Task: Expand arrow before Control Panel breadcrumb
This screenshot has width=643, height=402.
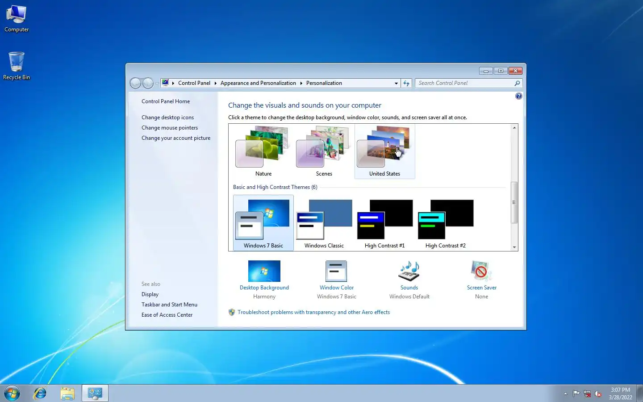Action: (x=173, y=83)
